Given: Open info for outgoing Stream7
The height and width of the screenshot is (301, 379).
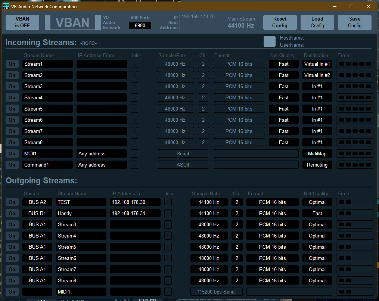Looking at the screenshot, I should coord(168,269).
